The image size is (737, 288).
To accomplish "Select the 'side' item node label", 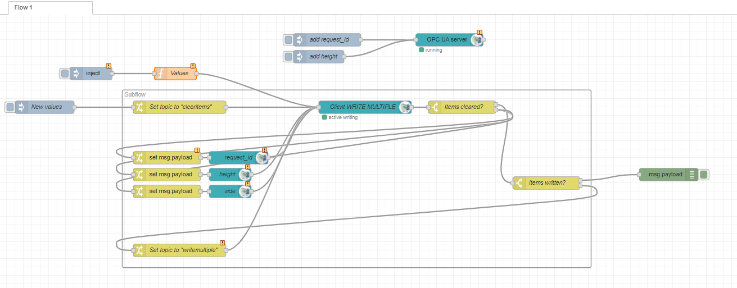I will (x=230, y=191).
